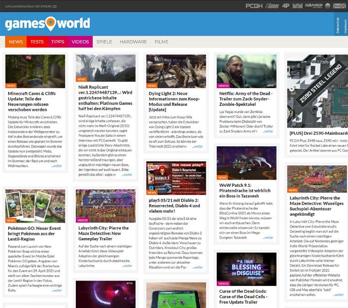Open the VIDEOS tab
The width and height of the screenshot is (348, 308).
coord(80,42)
